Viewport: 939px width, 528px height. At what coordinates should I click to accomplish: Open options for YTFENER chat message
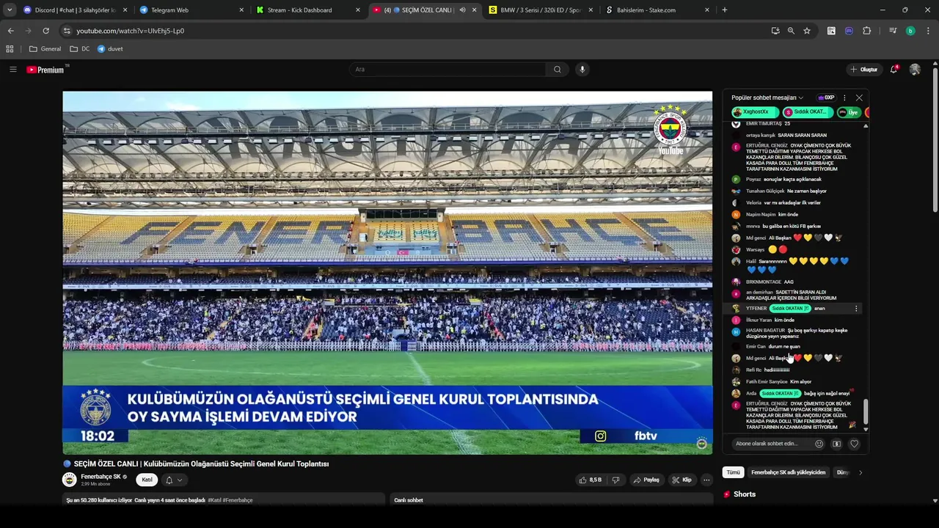(855, 309)
